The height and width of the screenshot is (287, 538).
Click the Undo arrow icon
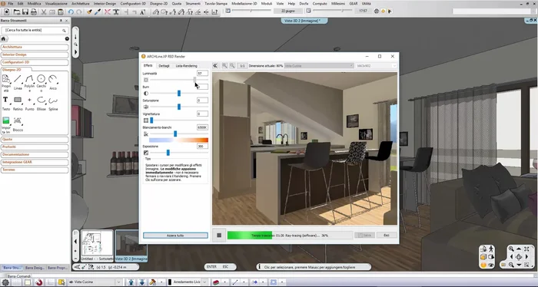[x=71, y=12]
